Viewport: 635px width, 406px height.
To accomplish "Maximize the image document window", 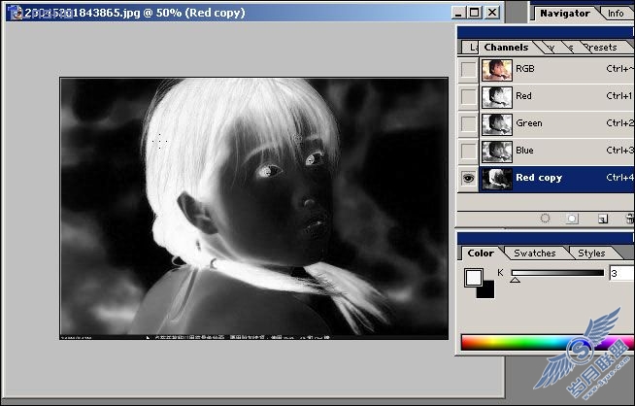I will click(x=474, y=13).
